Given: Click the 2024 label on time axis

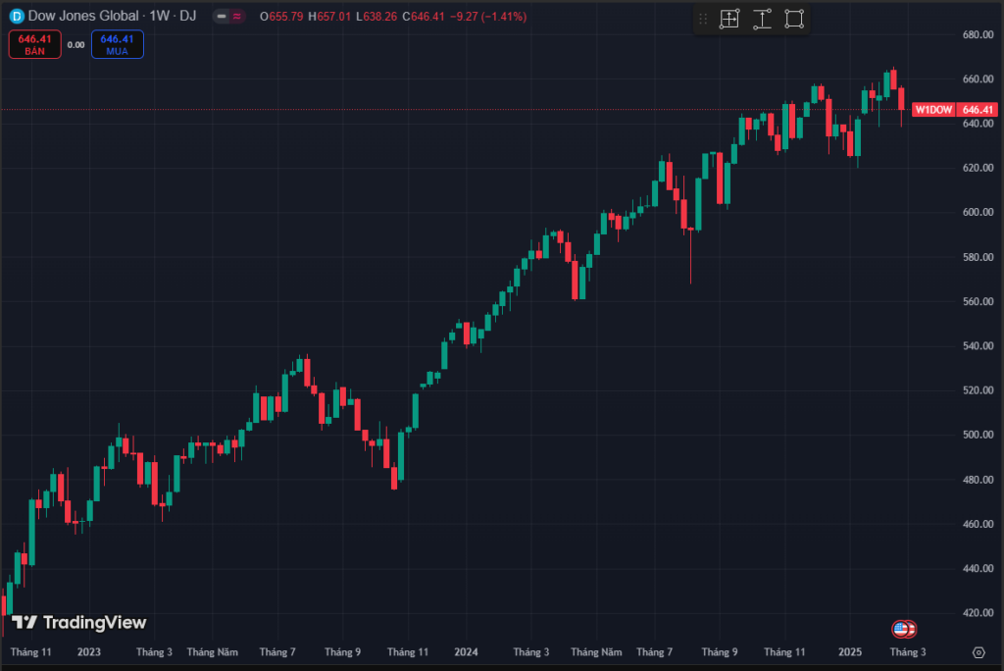Looking at the screenshot, I should click(466, 651).
